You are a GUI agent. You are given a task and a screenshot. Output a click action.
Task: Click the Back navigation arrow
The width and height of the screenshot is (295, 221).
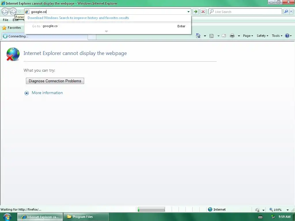point(5,12)
